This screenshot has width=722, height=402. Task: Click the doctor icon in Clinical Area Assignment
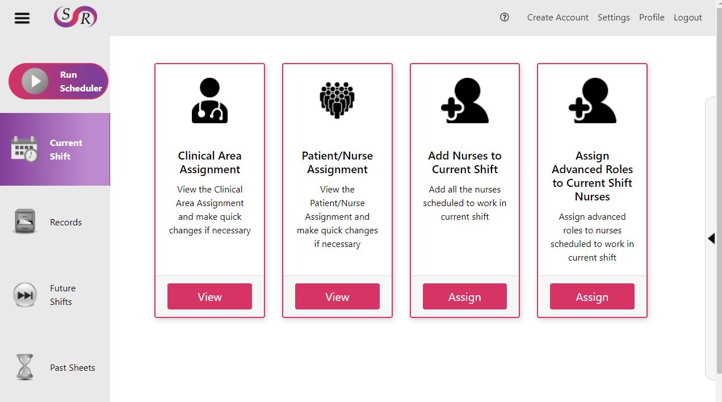[209, 101]
